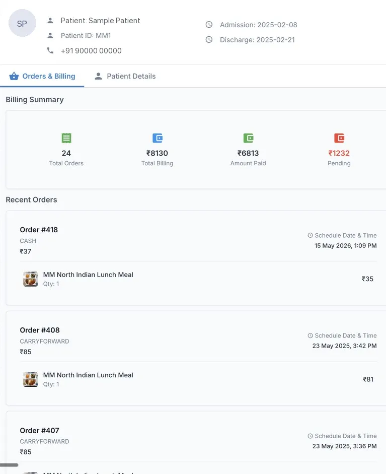The image size is (386, 474).
Task: Click the clock icon next to Discharge
Action: (209, 40)
